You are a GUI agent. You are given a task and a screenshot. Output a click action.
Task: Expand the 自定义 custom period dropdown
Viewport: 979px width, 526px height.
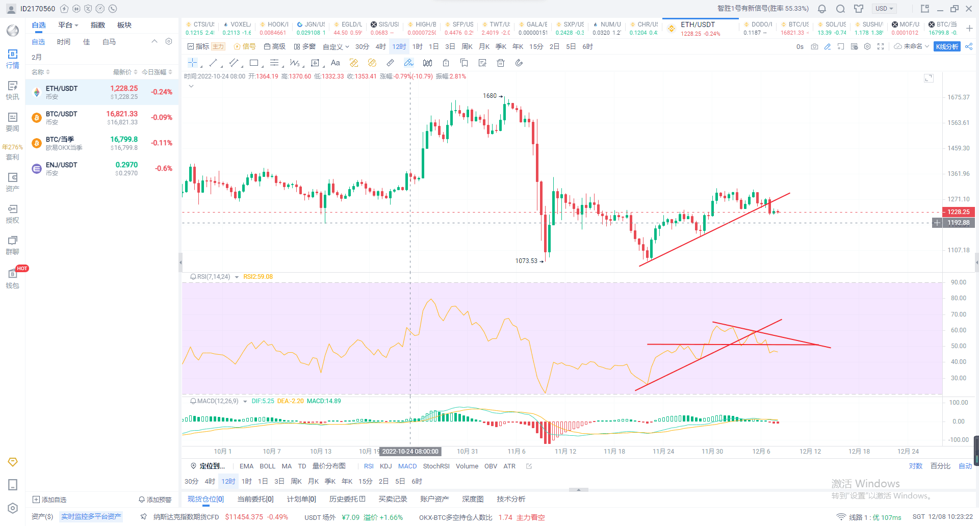[336, 46]
